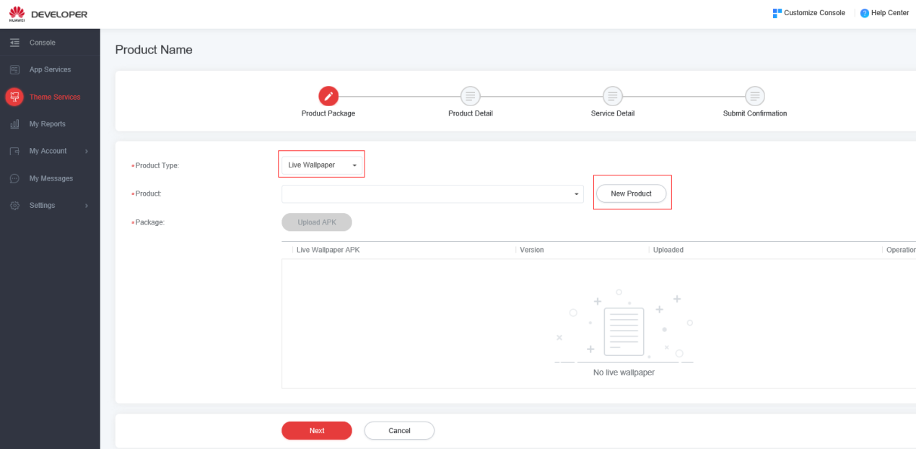Click the Huawei Developer logo
The image size is (916, 449).
click(x=48, y=14)
